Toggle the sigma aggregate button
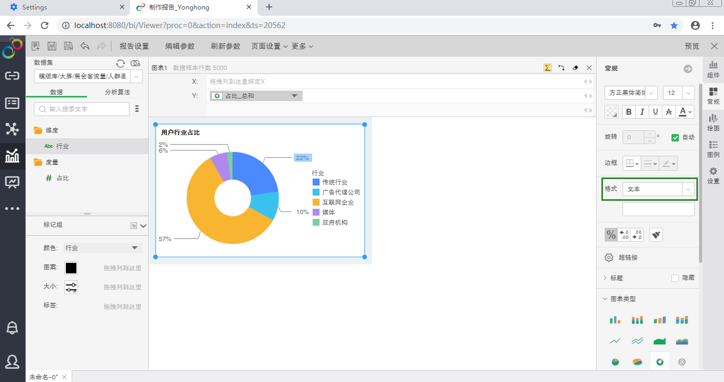Viewport: 724px width, 382px height. click(x=547, y=68)
